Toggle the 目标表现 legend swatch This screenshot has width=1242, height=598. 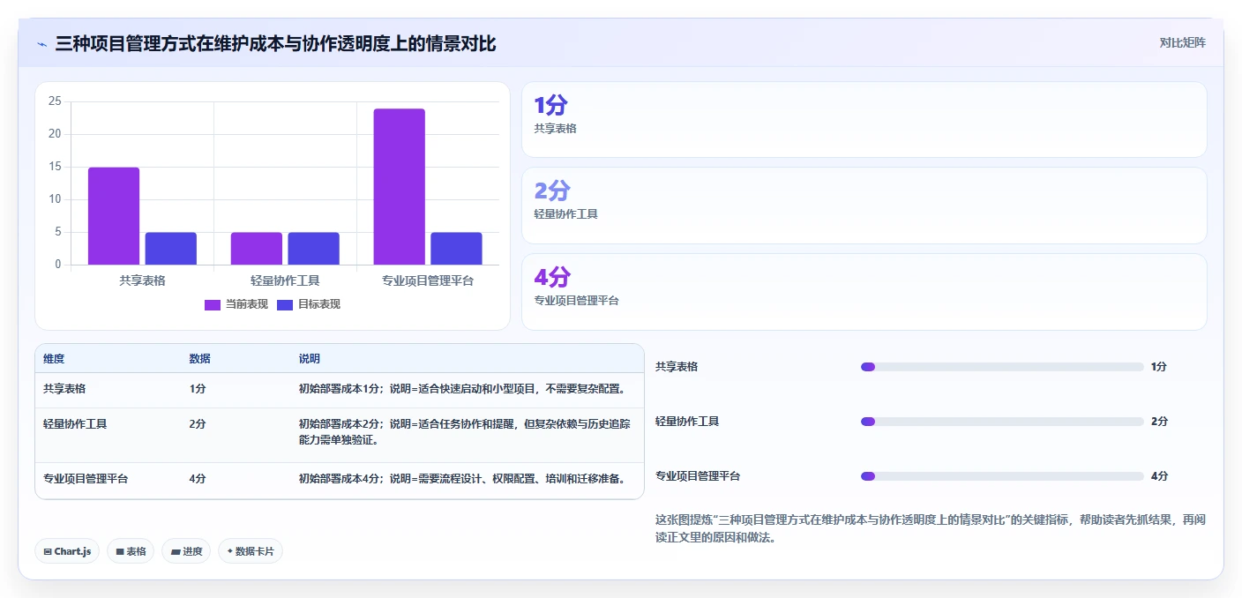click(285, 304)
